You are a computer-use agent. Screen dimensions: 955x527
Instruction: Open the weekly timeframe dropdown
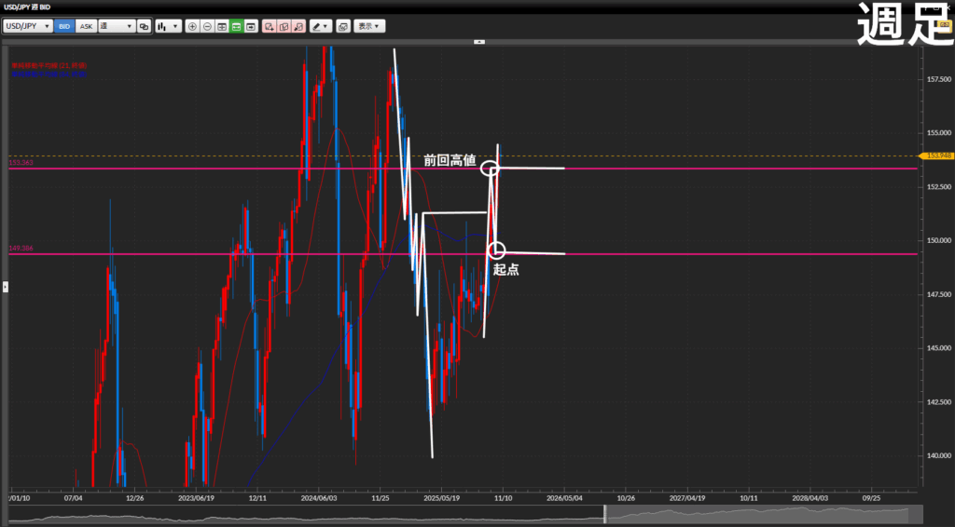click(117, 27)
